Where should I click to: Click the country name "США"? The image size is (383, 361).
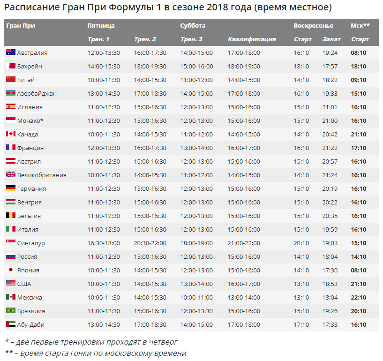click(x=24, y=284)
